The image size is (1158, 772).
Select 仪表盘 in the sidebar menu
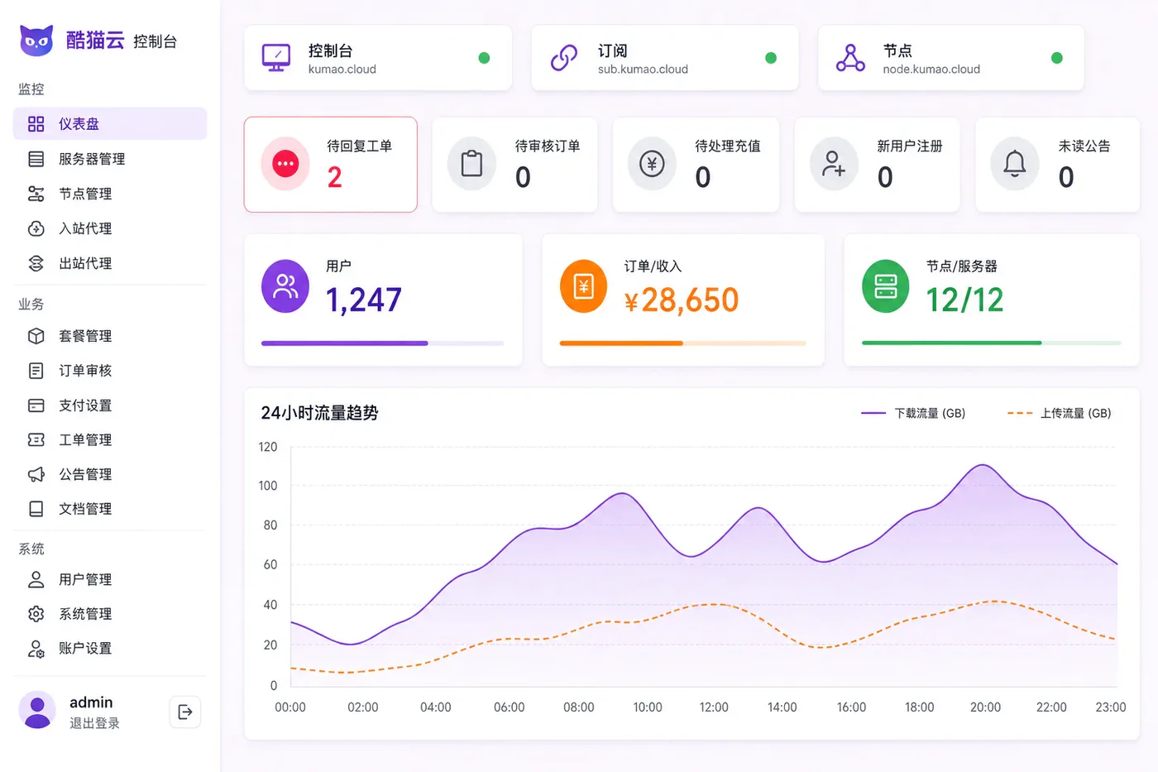click(x=110, y=124)
